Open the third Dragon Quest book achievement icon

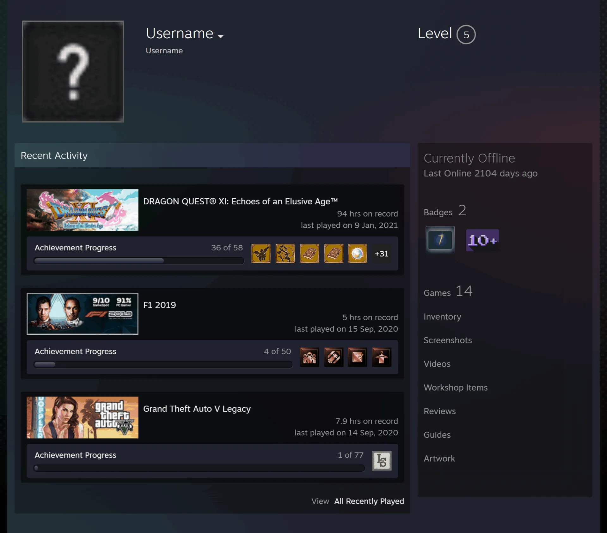(x=309, y=253)
